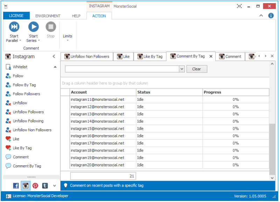Sort by the Status column header
This screenshot has height=202, width=280.
click(169, 92)
